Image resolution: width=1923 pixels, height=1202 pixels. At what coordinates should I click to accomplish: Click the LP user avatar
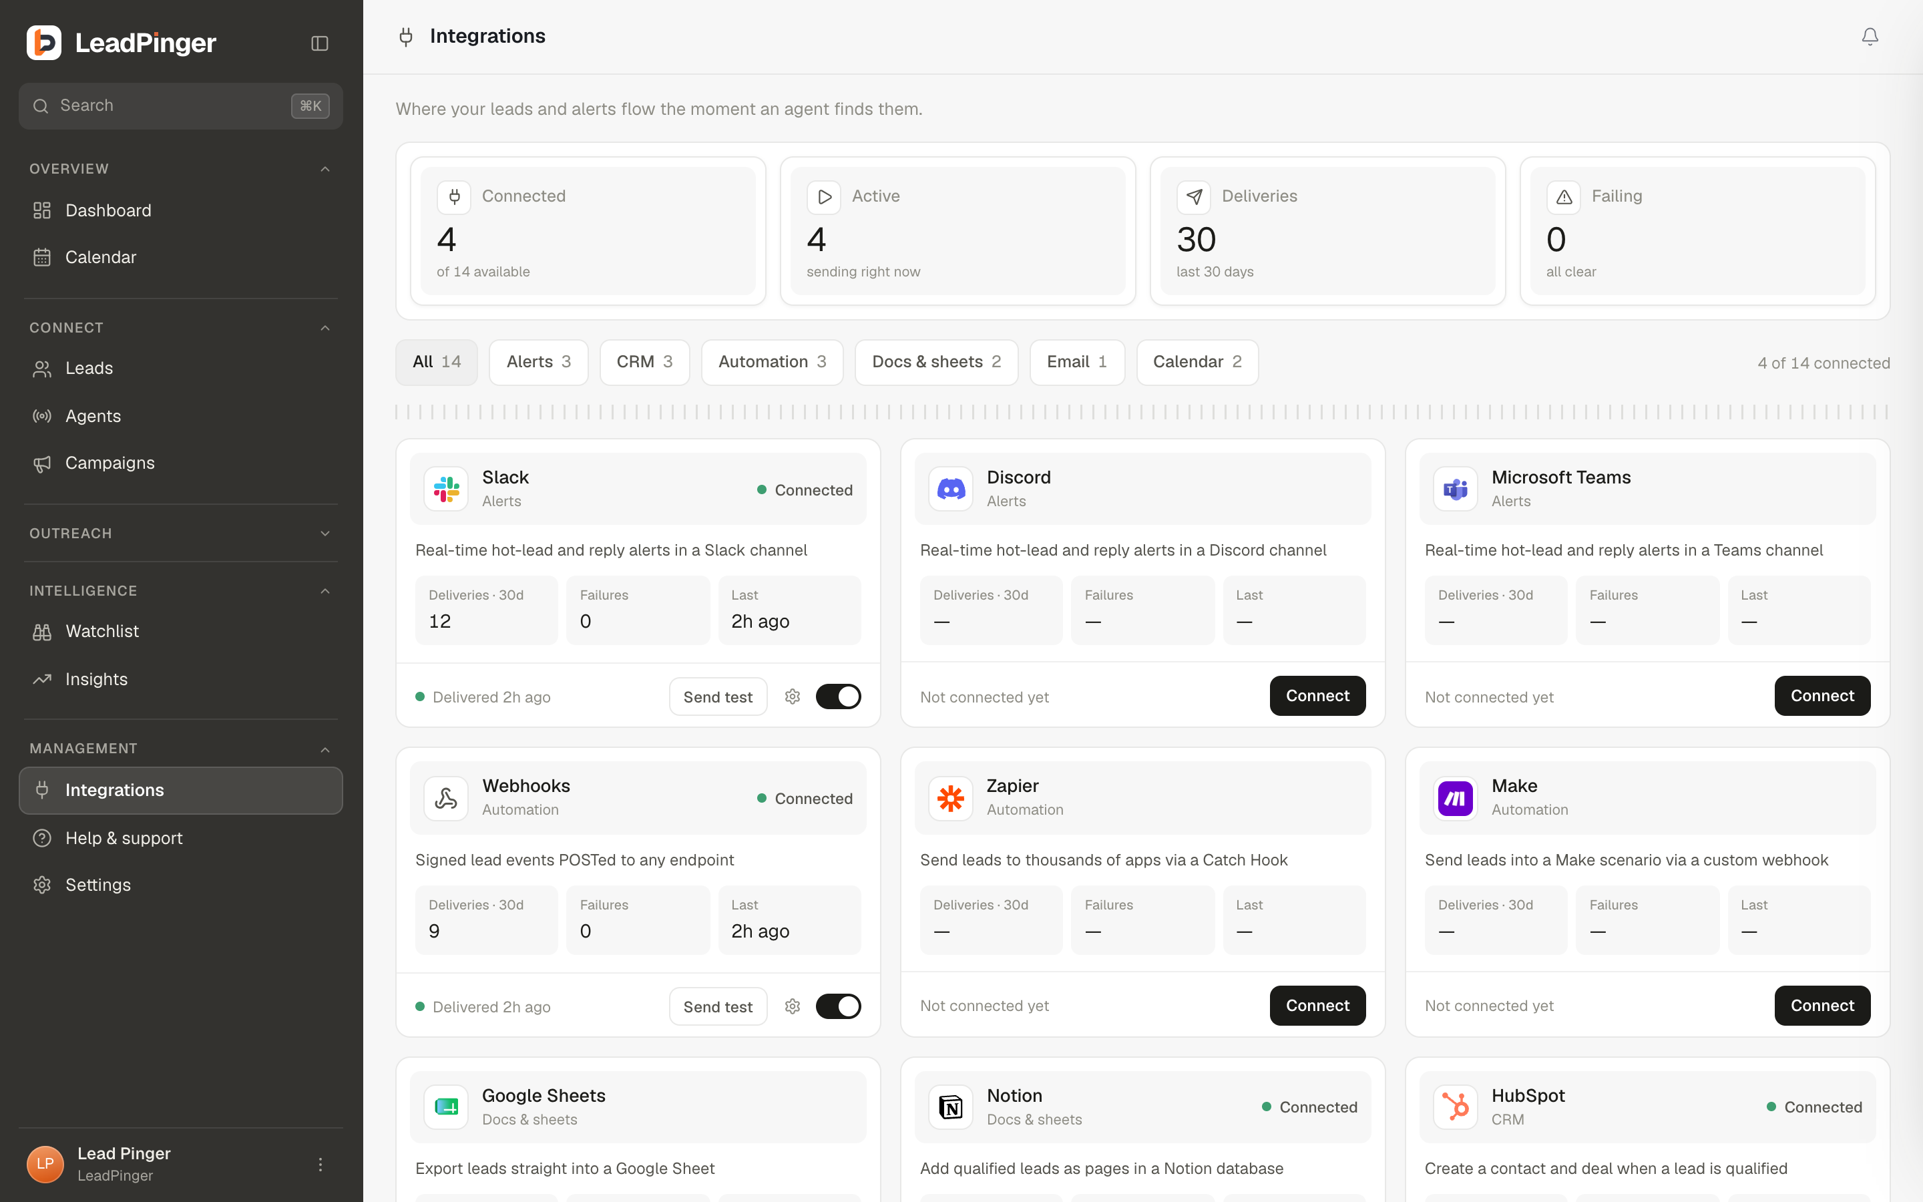[45, 1165]
